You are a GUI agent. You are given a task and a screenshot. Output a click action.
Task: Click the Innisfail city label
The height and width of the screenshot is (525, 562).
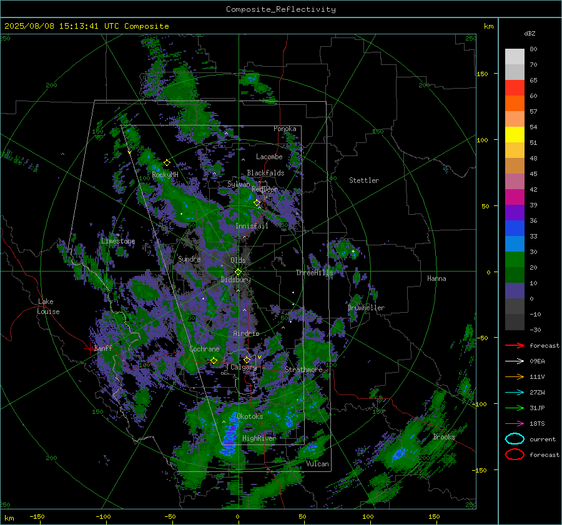pyautogui.click(x=252, y=226)
